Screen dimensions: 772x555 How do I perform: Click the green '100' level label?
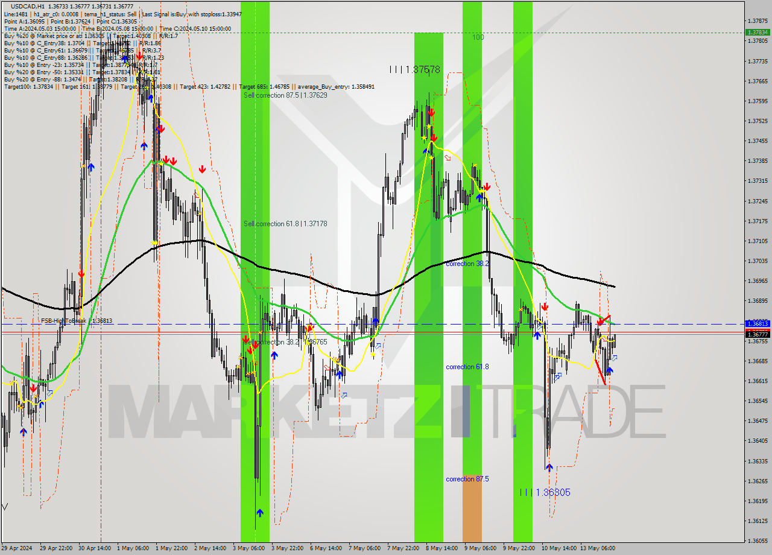pos(478,37)
